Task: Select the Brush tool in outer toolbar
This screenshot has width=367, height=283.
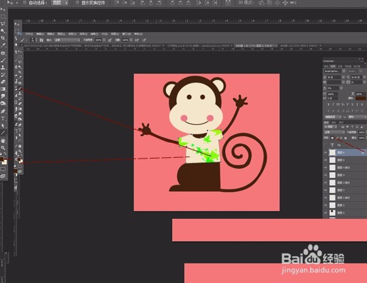Action: (x=3, y=60)
